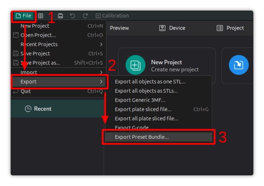The height and width of the screenshot is (186, 264).
Task: Click the redo arrow icon
Action: click(85, 16)
